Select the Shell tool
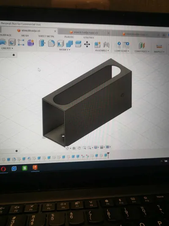169x226 pixels. pyautogui.click(x=60, y=44)
